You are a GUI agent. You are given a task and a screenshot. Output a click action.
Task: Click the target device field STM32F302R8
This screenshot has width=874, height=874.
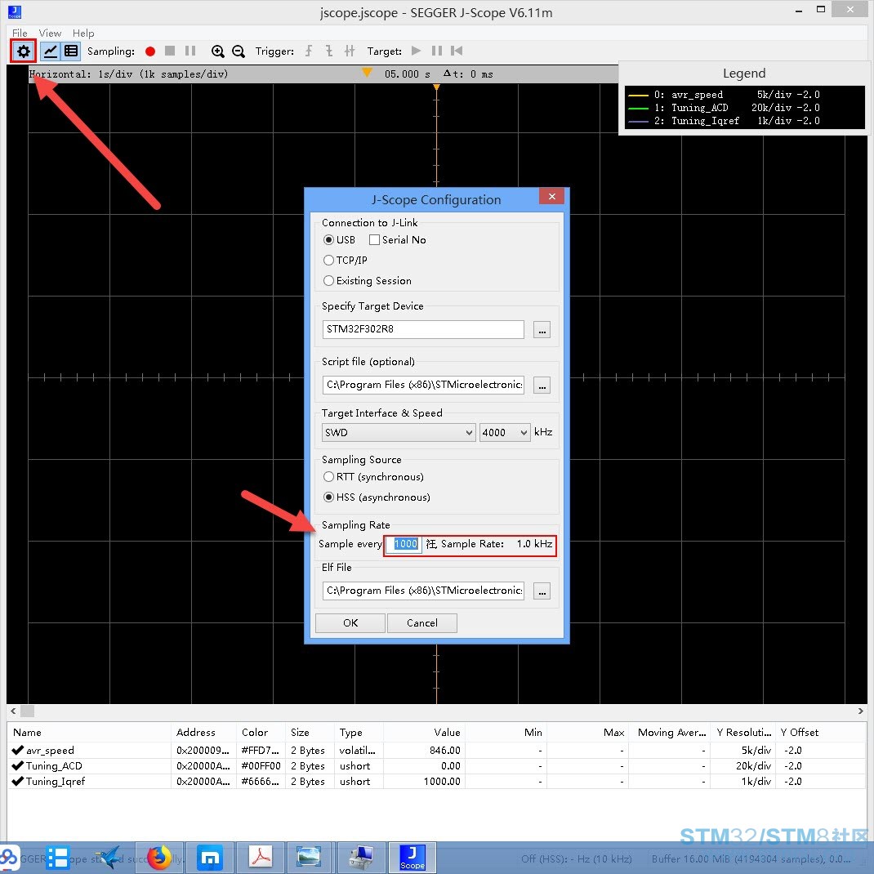click(423, 329)
